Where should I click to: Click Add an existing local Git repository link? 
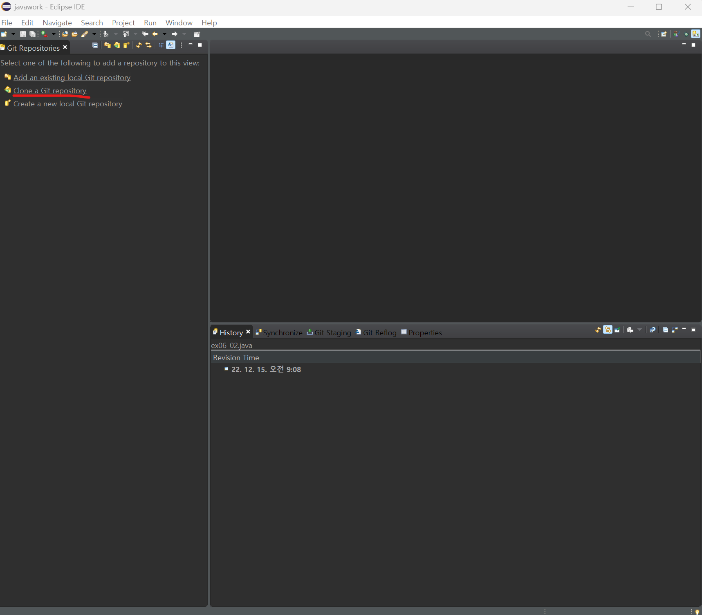[x=72, y=77]
